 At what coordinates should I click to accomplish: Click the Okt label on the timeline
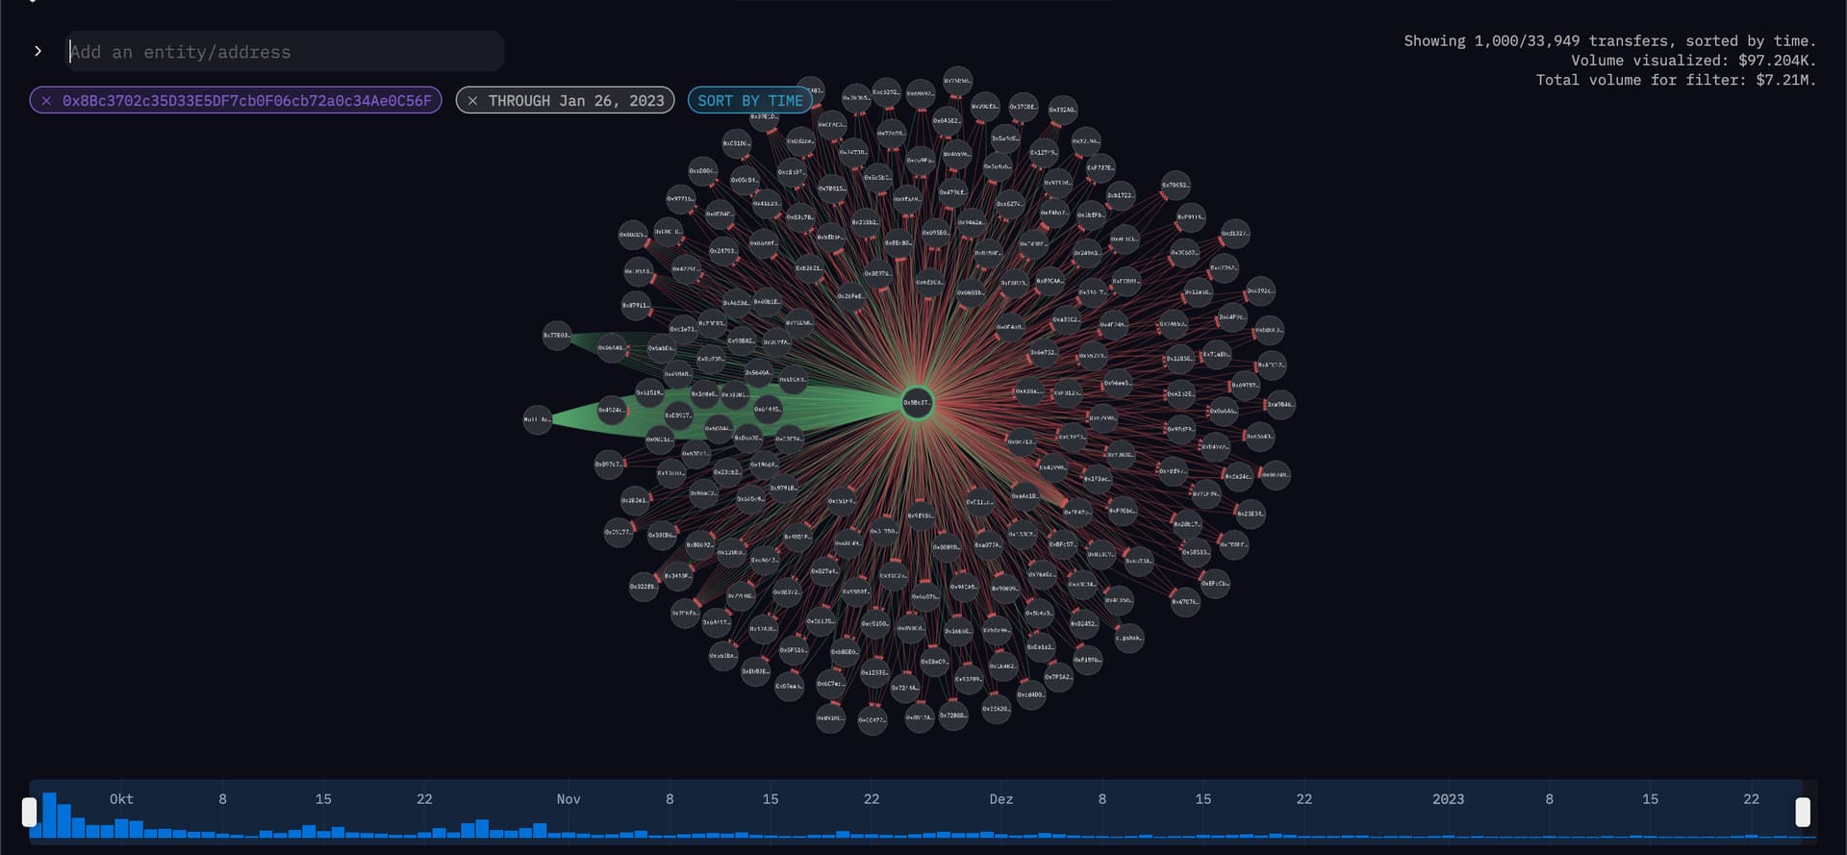pyautogui.click(x=121, y=799)
